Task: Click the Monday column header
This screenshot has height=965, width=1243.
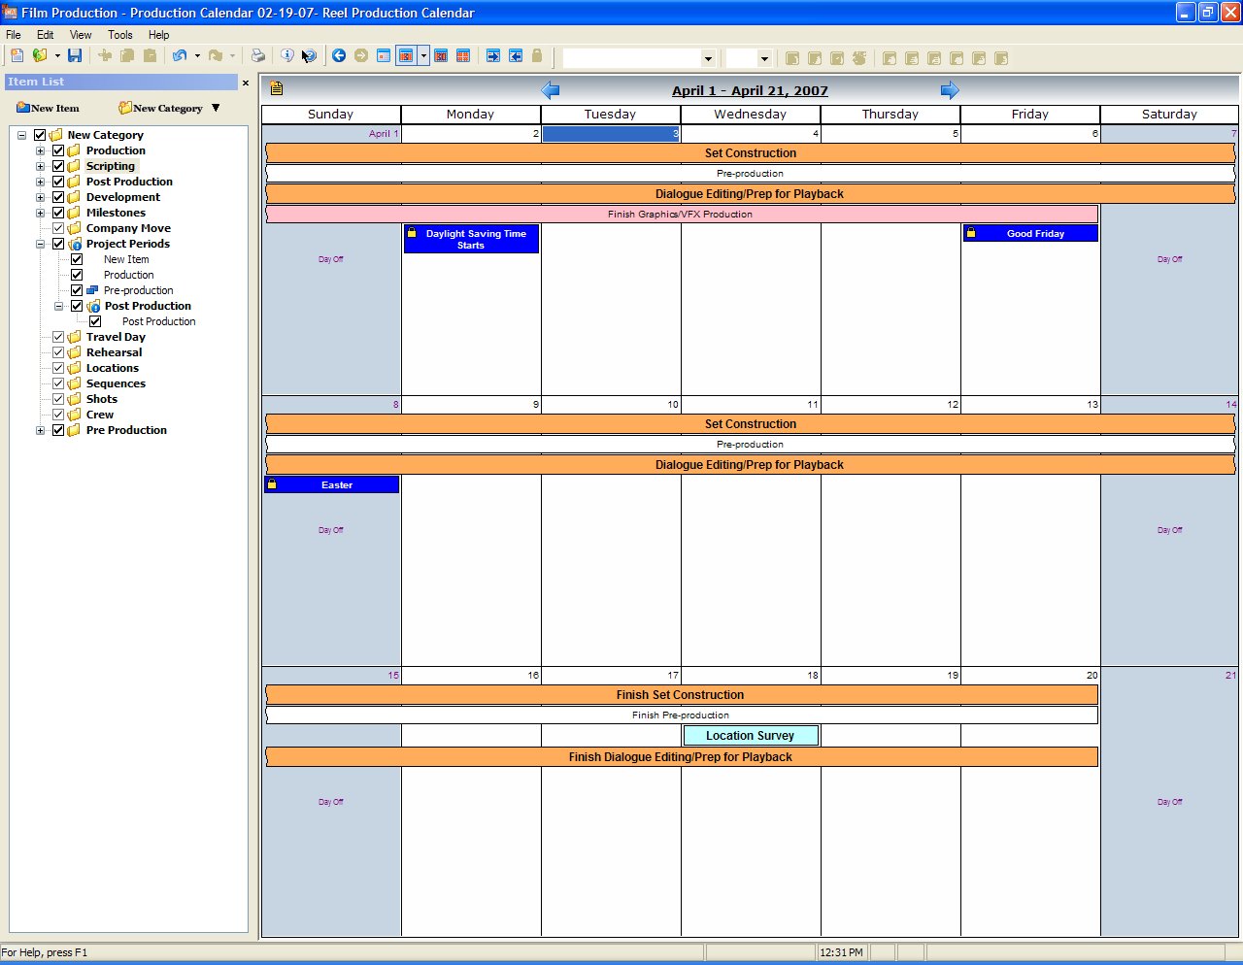Action: click(471, 115)
